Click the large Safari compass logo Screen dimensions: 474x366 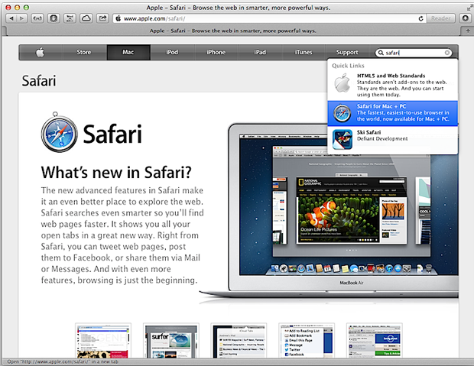(x=59, y=132)
